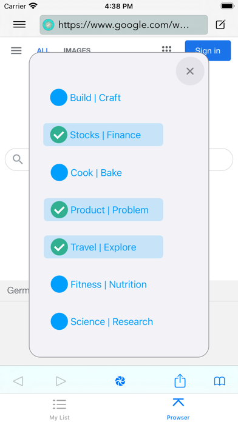Image resolution: width=238 pixels, height=422 pixels.
Task: Select Fitness | Nutrition category
Action: pyautogui.click(x=98, y=284)
